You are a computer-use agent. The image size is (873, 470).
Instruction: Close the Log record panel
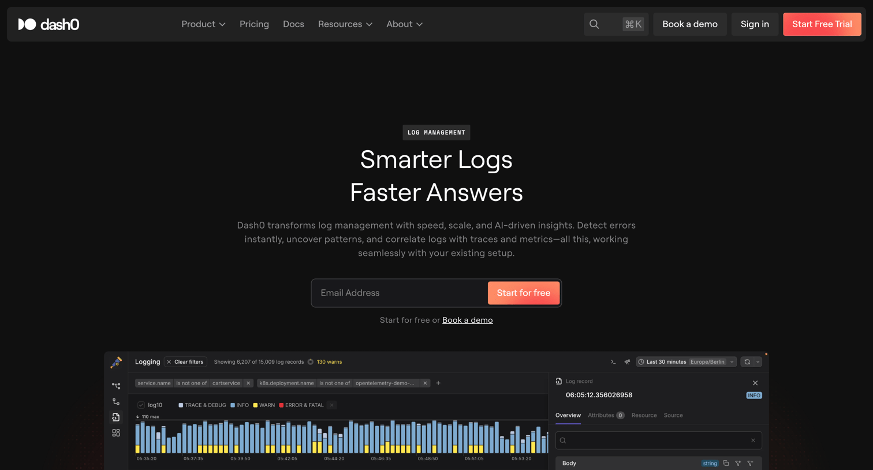click(755, 383)
